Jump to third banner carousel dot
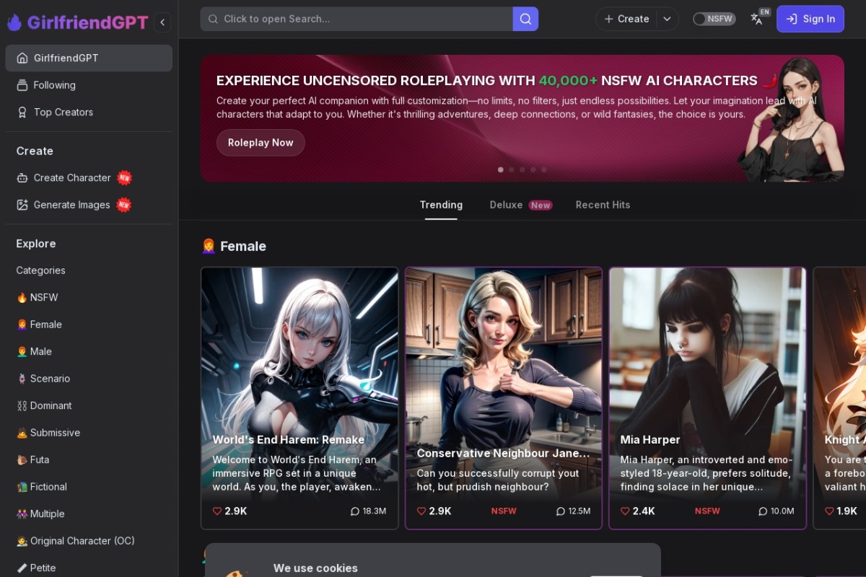Image resolution: width=866 pixels, height=577 pixels. pyautogui.click(x=522, y=169)
